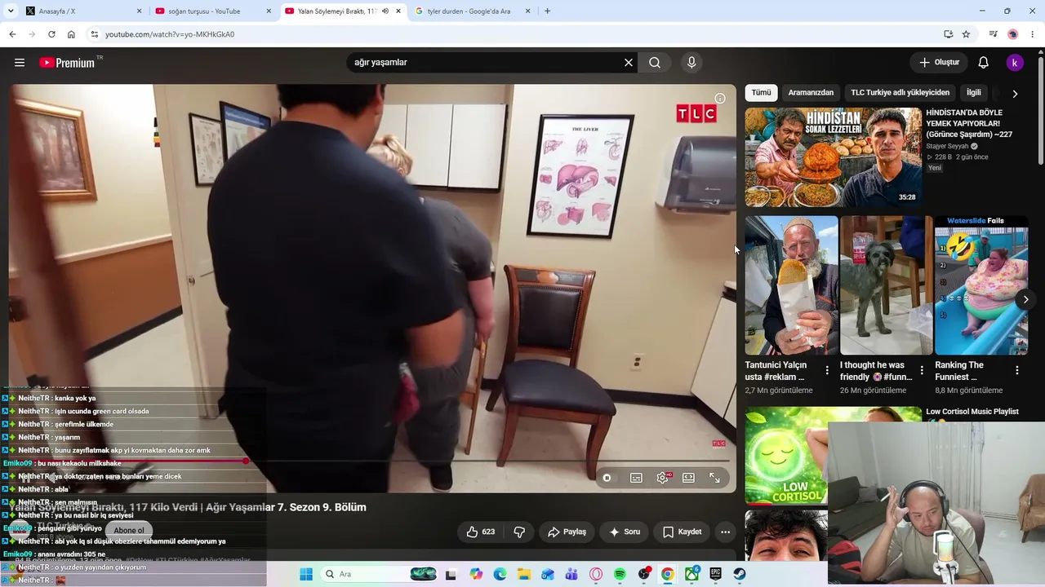Image resolution: width=1045 pixels, height=587 pixels.
Task: Open more actions menu under video
Action: (725, 532)
